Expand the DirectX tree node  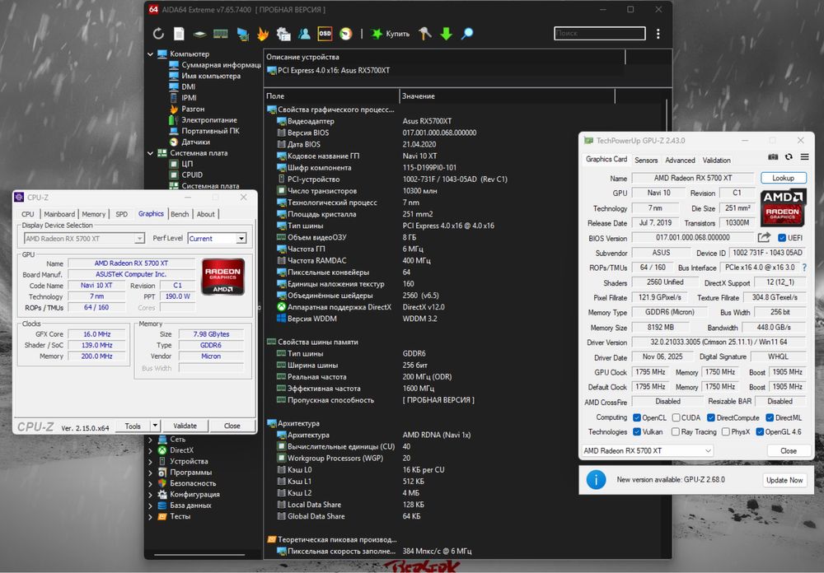pyautogui.click(x=150, y=450)
